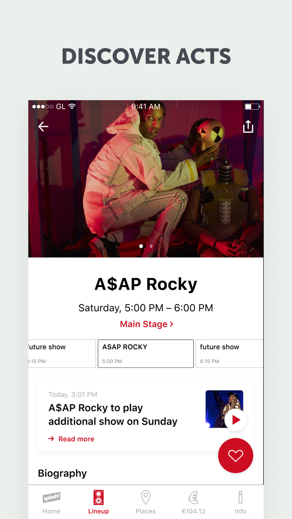Tap the battery indicator in status bar

tap(252, 107)
